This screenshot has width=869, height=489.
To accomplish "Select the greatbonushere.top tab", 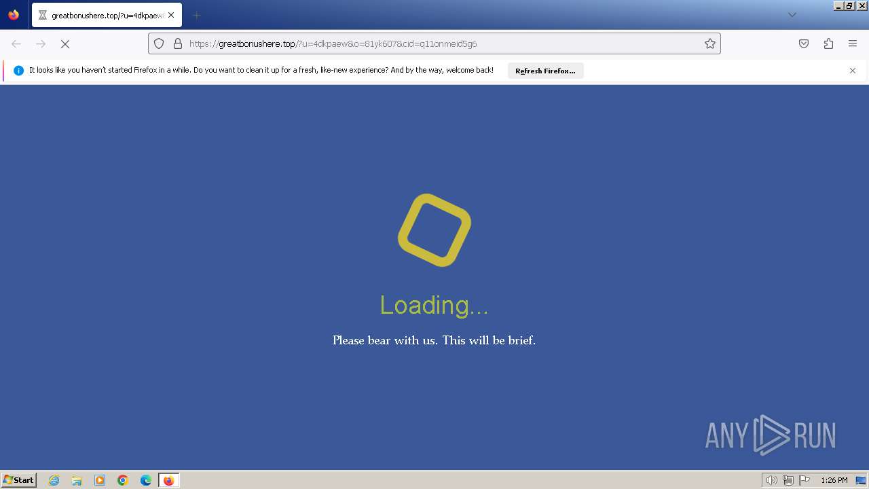I will pos(107,15).
